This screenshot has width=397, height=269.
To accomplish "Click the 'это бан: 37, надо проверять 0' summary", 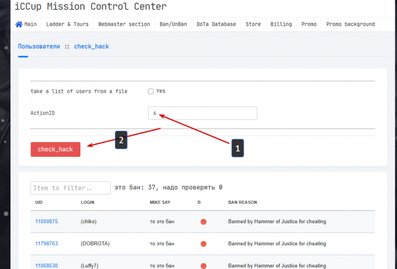I will (169, 188).
